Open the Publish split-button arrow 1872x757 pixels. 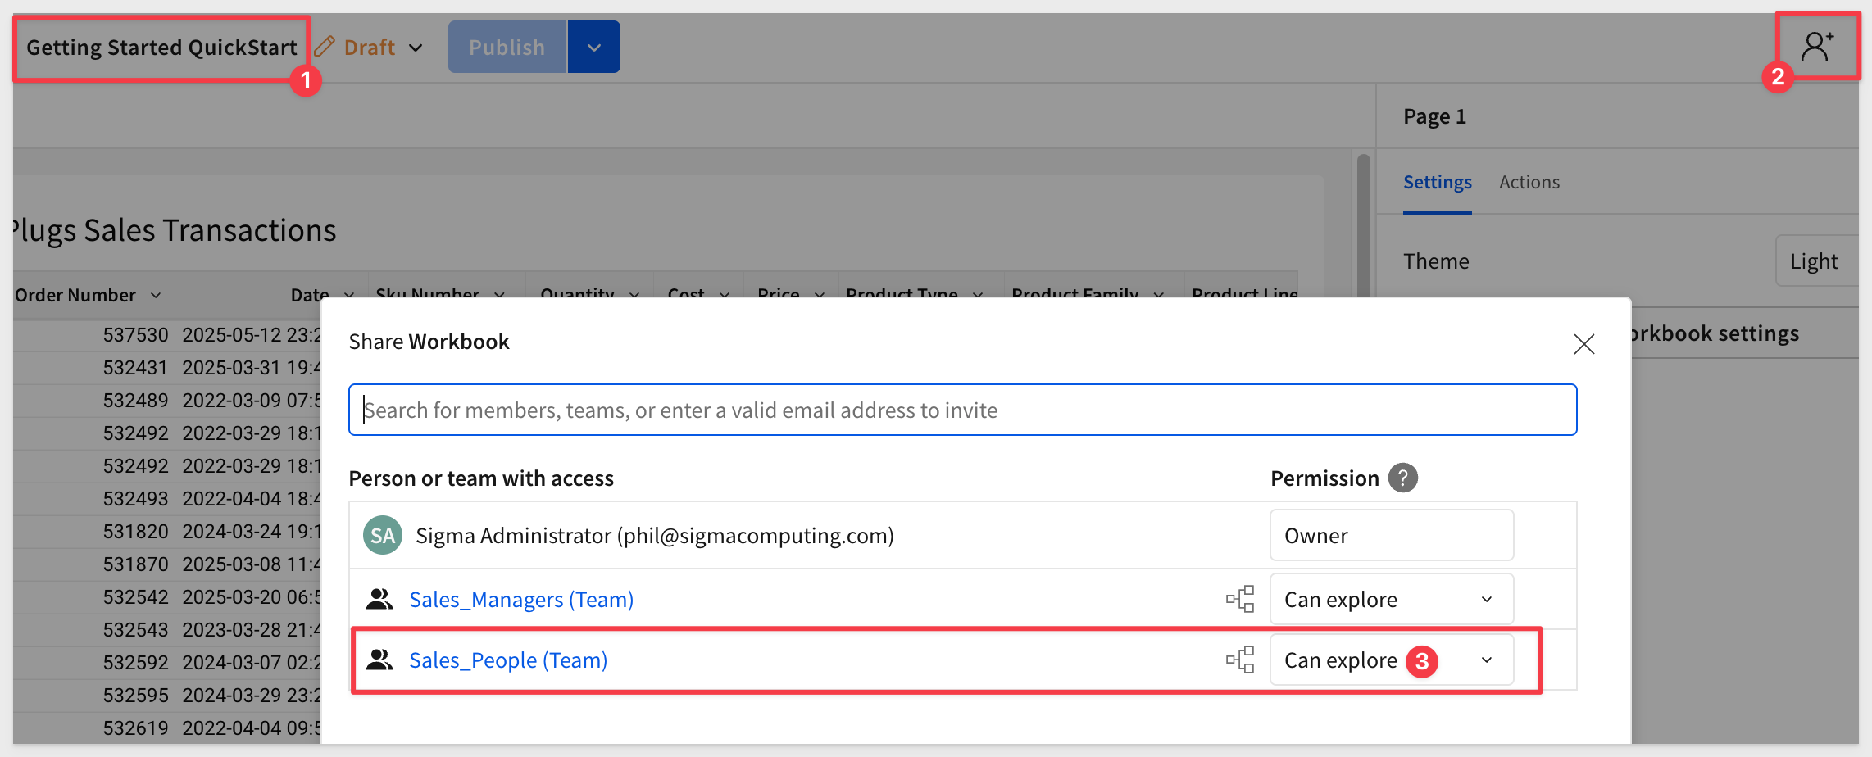(594, 47)
